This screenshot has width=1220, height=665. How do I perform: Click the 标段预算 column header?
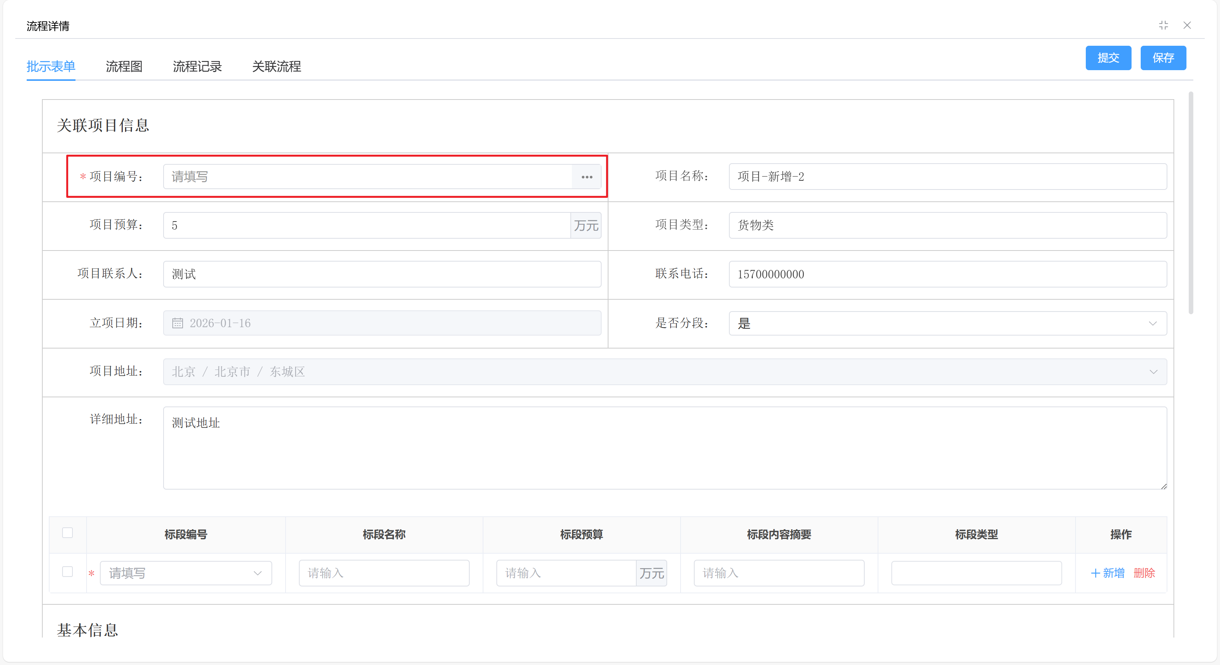[581, 535]
